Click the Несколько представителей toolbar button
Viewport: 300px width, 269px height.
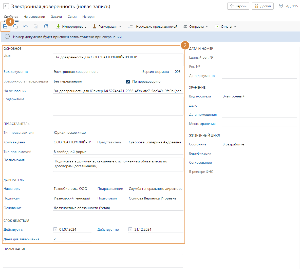[153, 26]
